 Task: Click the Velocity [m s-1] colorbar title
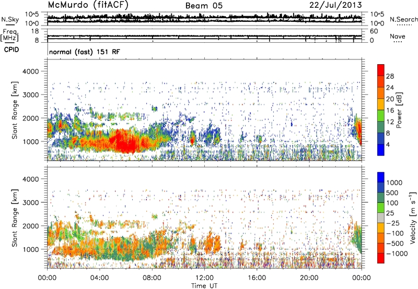(x=413, y=218)
